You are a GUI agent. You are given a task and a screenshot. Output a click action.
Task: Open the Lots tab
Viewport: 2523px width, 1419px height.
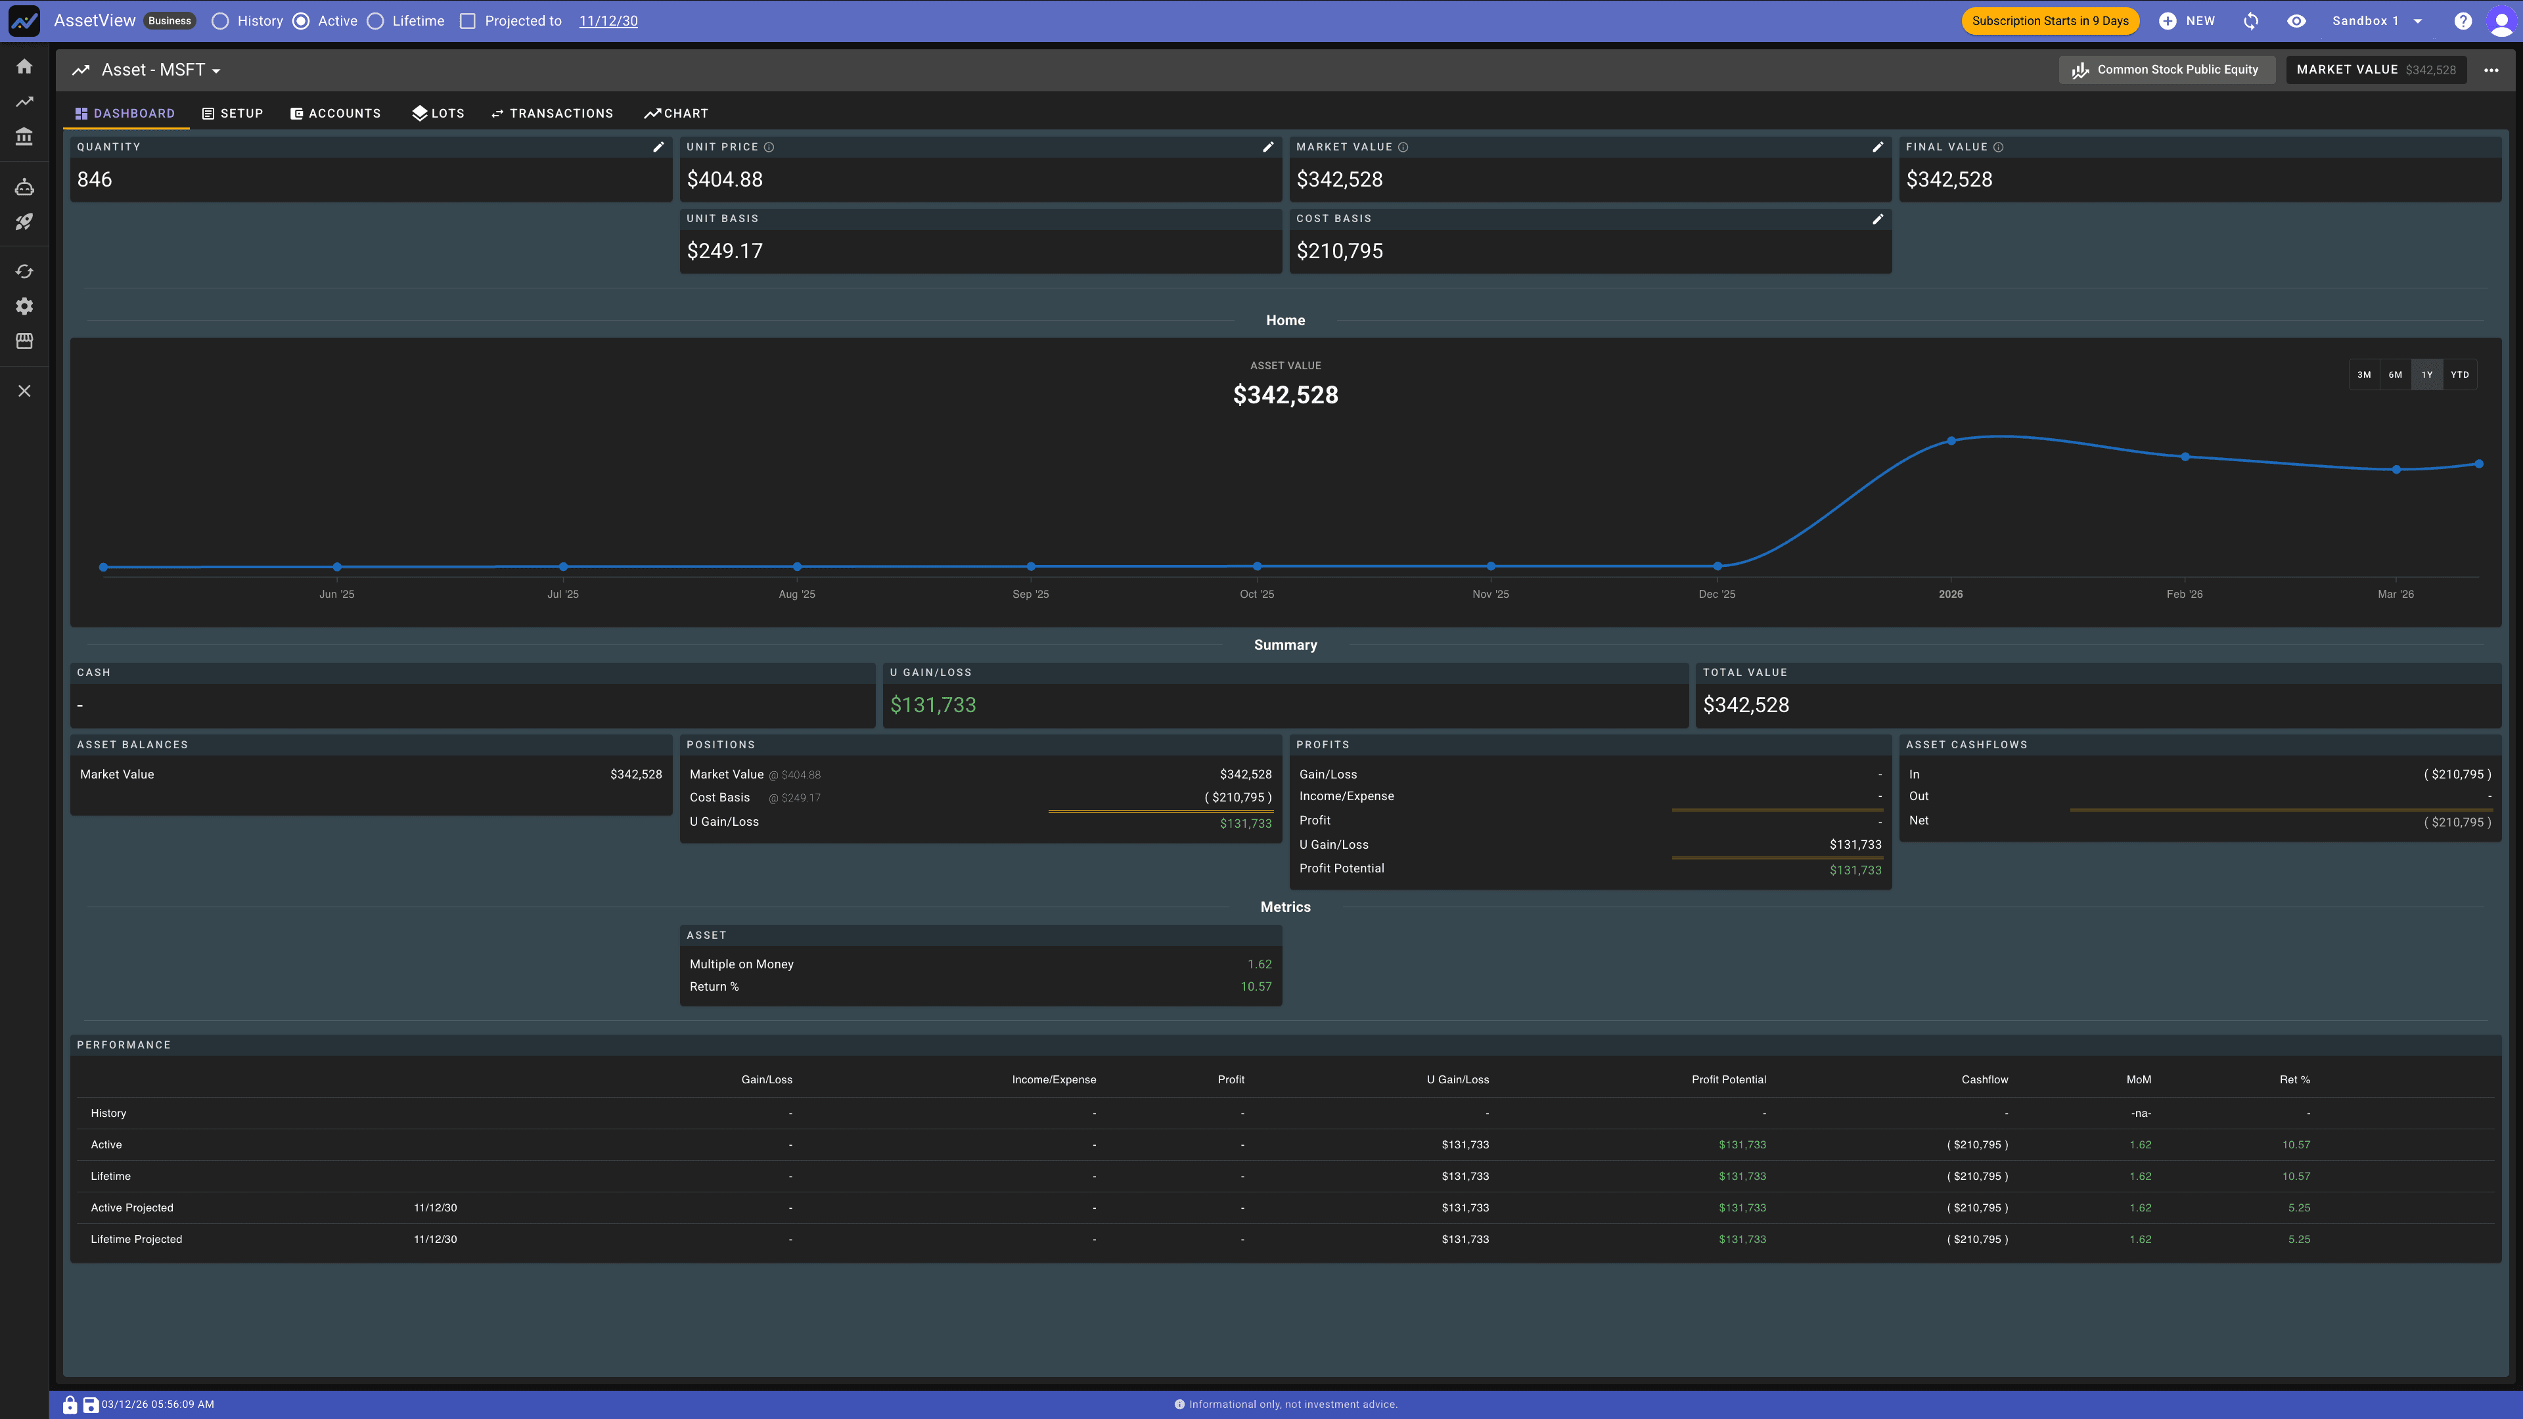pyautogui.click(x=438, y=114)
